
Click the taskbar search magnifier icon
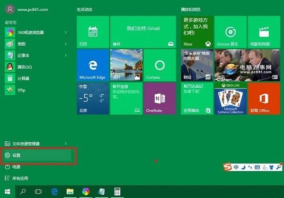pos(23,191)
